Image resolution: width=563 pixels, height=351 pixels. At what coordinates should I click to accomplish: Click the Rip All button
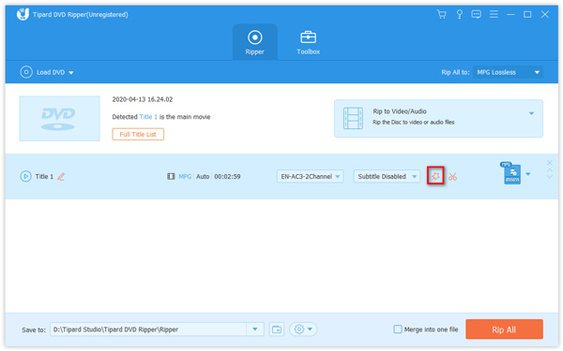click(504, 329)
